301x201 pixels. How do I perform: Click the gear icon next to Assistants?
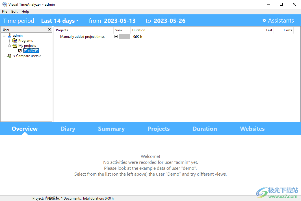point(265,20)
